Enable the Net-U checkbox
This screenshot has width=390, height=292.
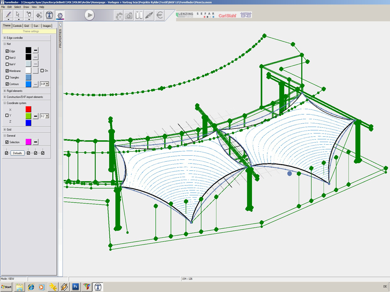(7, 58)
